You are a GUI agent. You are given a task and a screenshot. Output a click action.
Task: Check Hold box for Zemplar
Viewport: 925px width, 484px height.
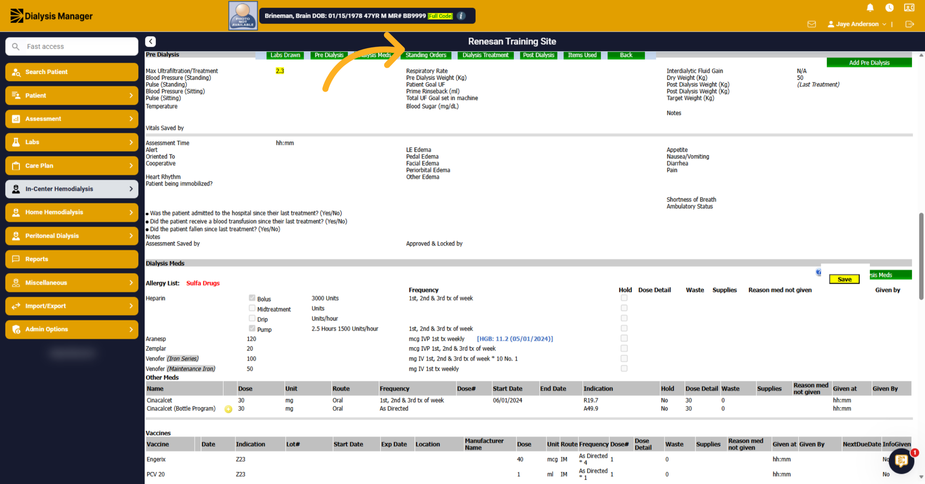(x=624, y=348)
